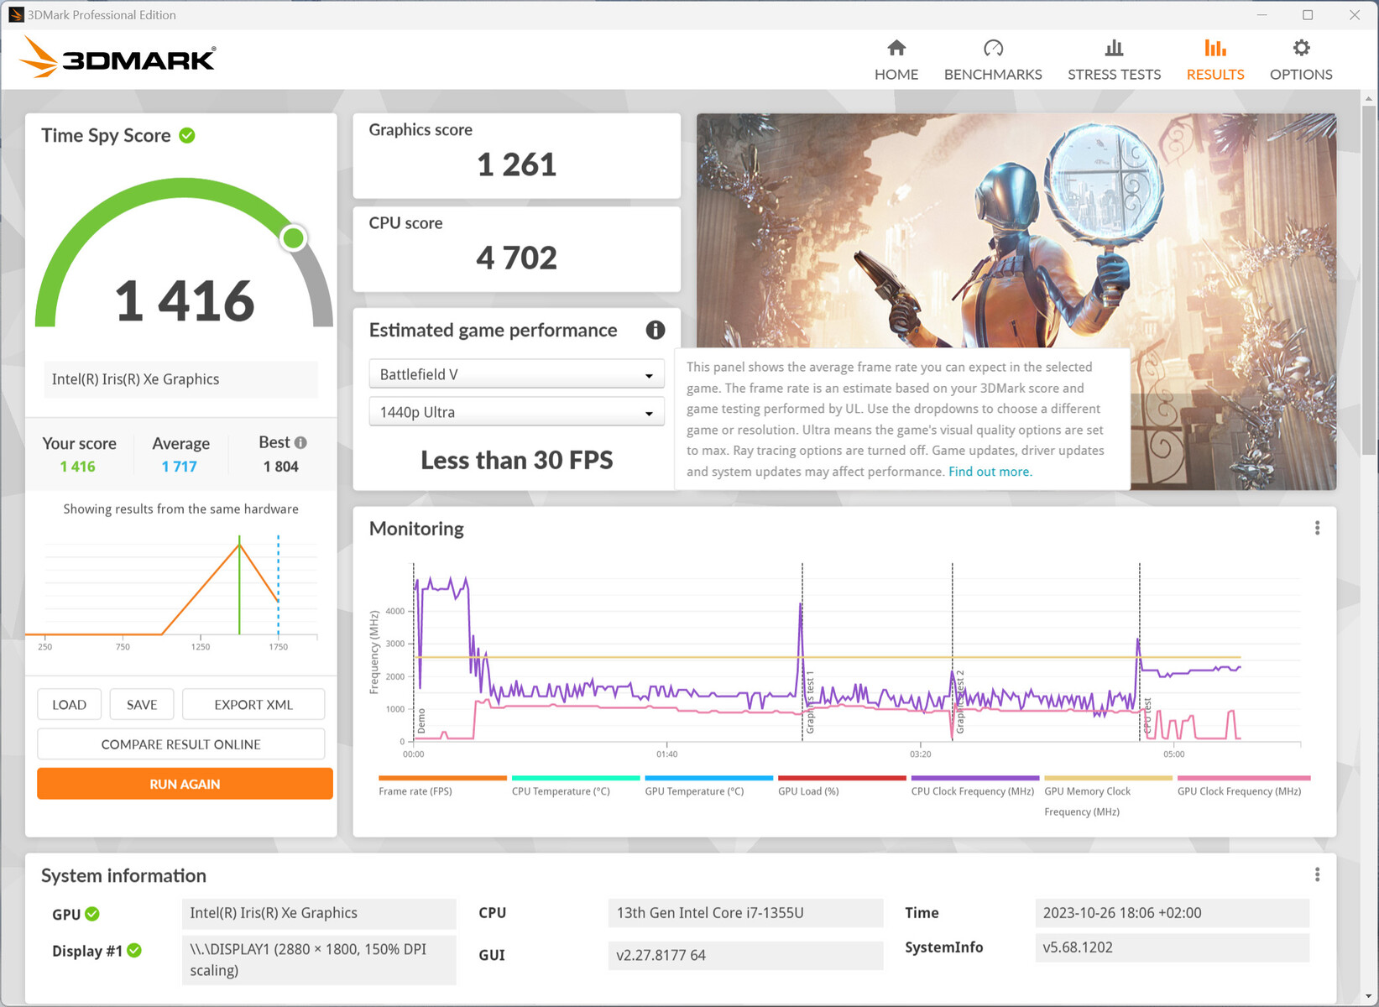Click the orange RUN AGAIN button
The image size is (1379, 1007).
point(185,784)
